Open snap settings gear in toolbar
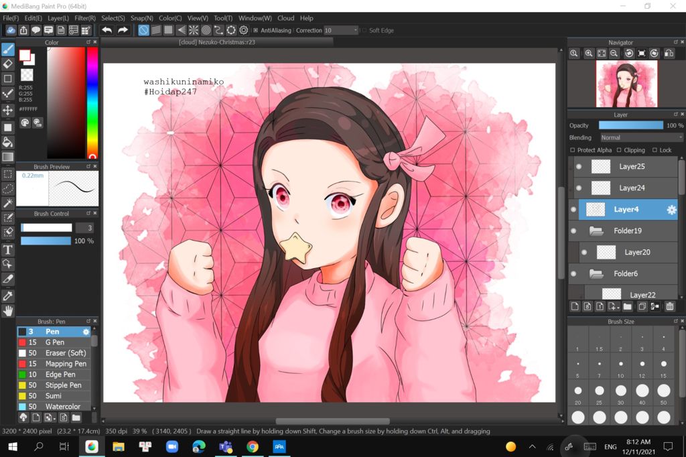Viewport: 686px width, 457px height. point(244,30)
